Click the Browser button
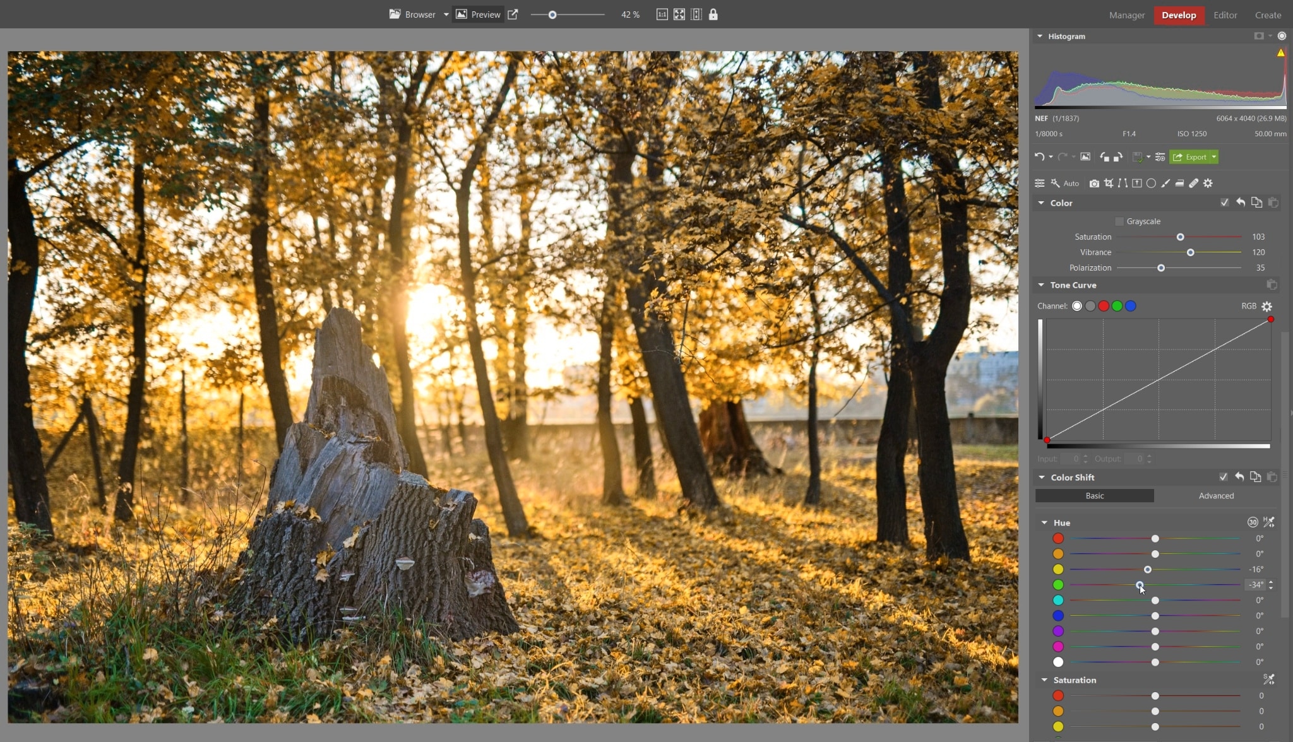Viewport: 1293px width, 742px height. point(413,15)
